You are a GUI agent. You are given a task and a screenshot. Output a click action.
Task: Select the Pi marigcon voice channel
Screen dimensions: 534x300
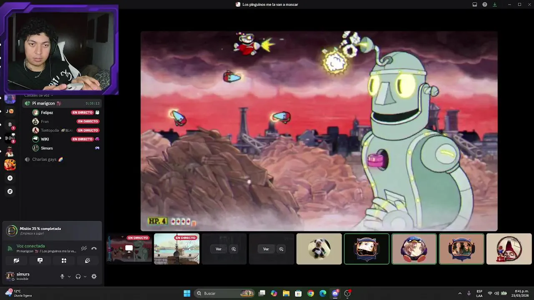coord(62,103)
